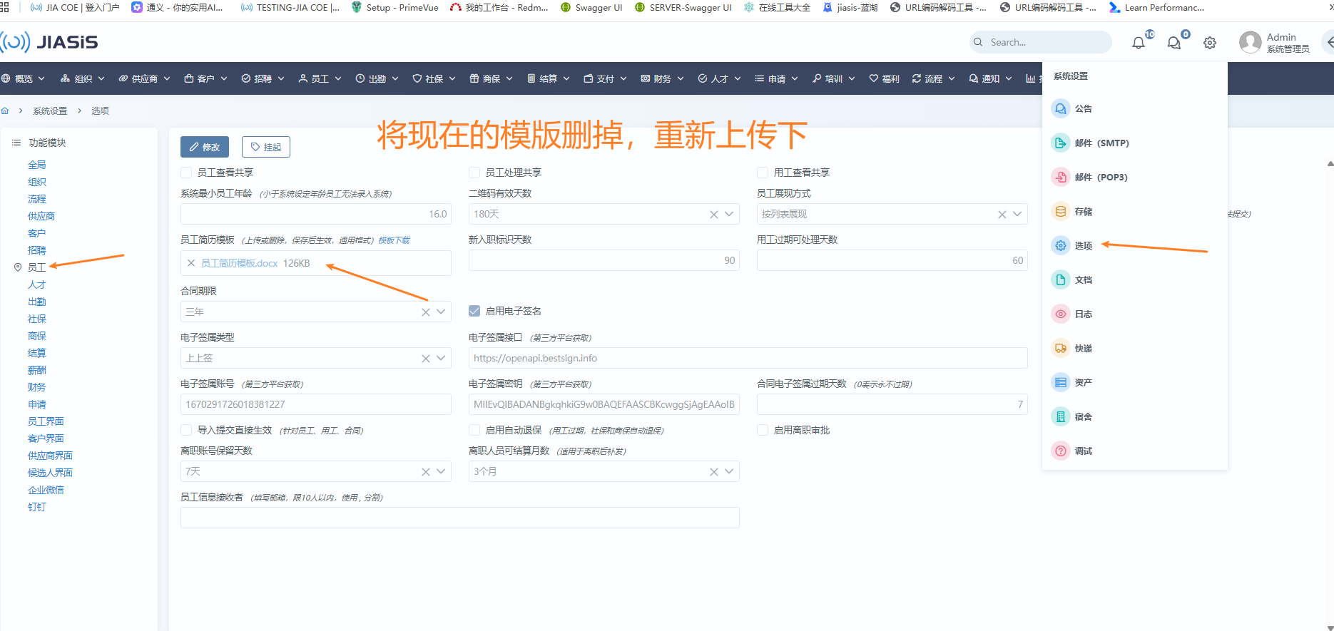This screenshot has height=631, width=1334.
Task: Expand the 合同期限 dropdown
Action: click(x=441, y=312)
